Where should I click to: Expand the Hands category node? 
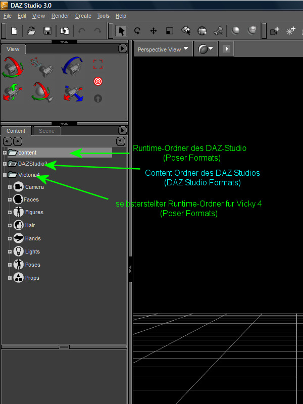10,238
